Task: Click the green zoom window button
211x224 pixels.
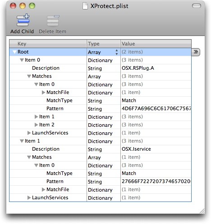Action: [32, 6]
